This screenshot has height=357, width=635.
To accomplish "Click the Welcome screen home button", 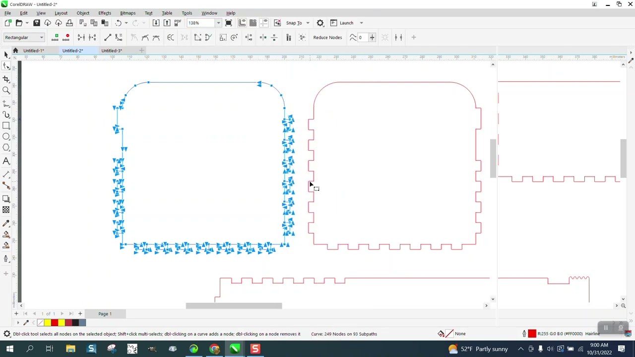I will 15,51.
